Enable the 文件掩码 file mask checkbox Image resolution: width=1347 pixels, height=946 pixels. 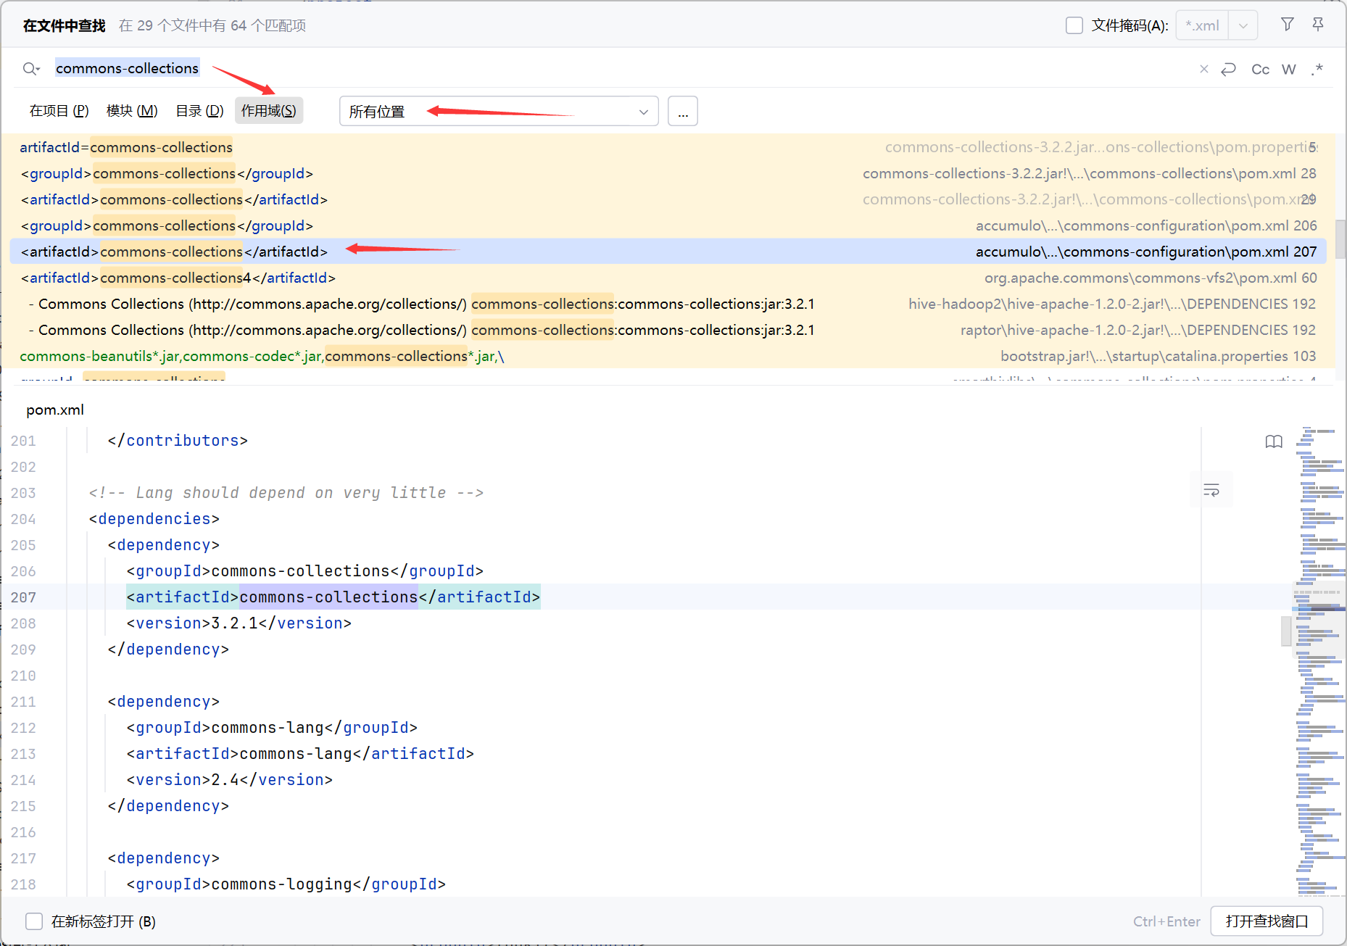coord(1074,25)
